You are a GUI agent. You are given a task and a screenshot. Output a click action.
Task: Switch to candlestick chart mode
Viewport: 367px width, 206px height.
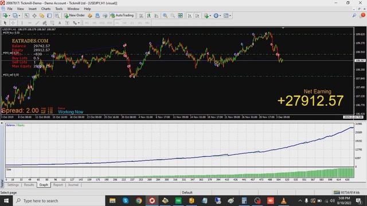click(149, 15)
